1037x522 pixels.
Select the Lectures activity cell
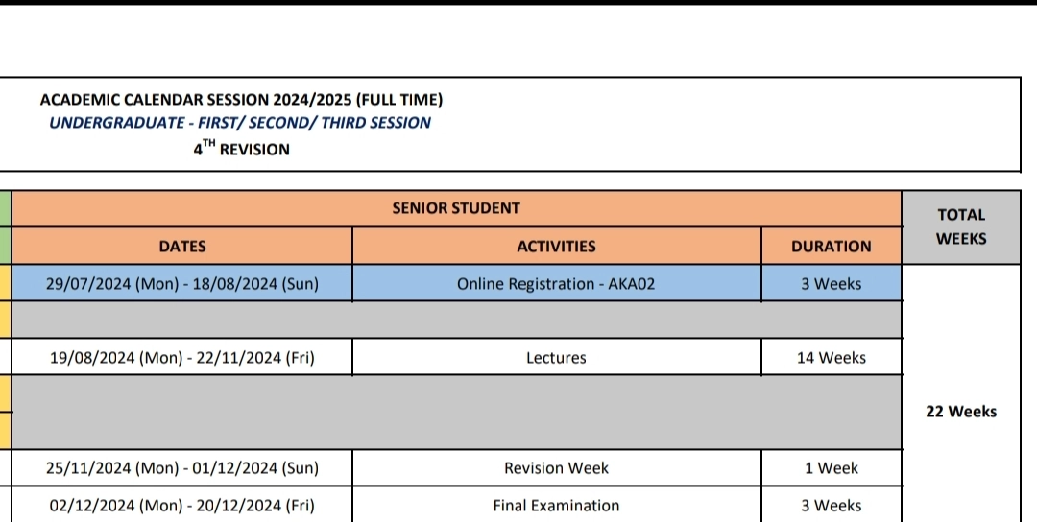click(x=556, y=358)
